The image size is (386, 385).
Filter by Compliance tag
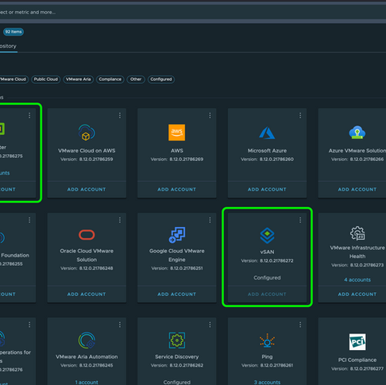(x=110, y=79)
